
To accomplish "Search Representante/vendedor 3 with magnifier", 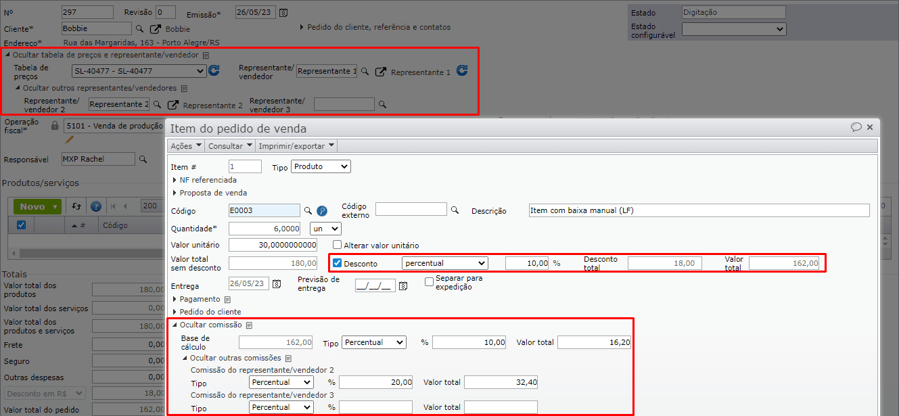I will click(x=382, y=104).
